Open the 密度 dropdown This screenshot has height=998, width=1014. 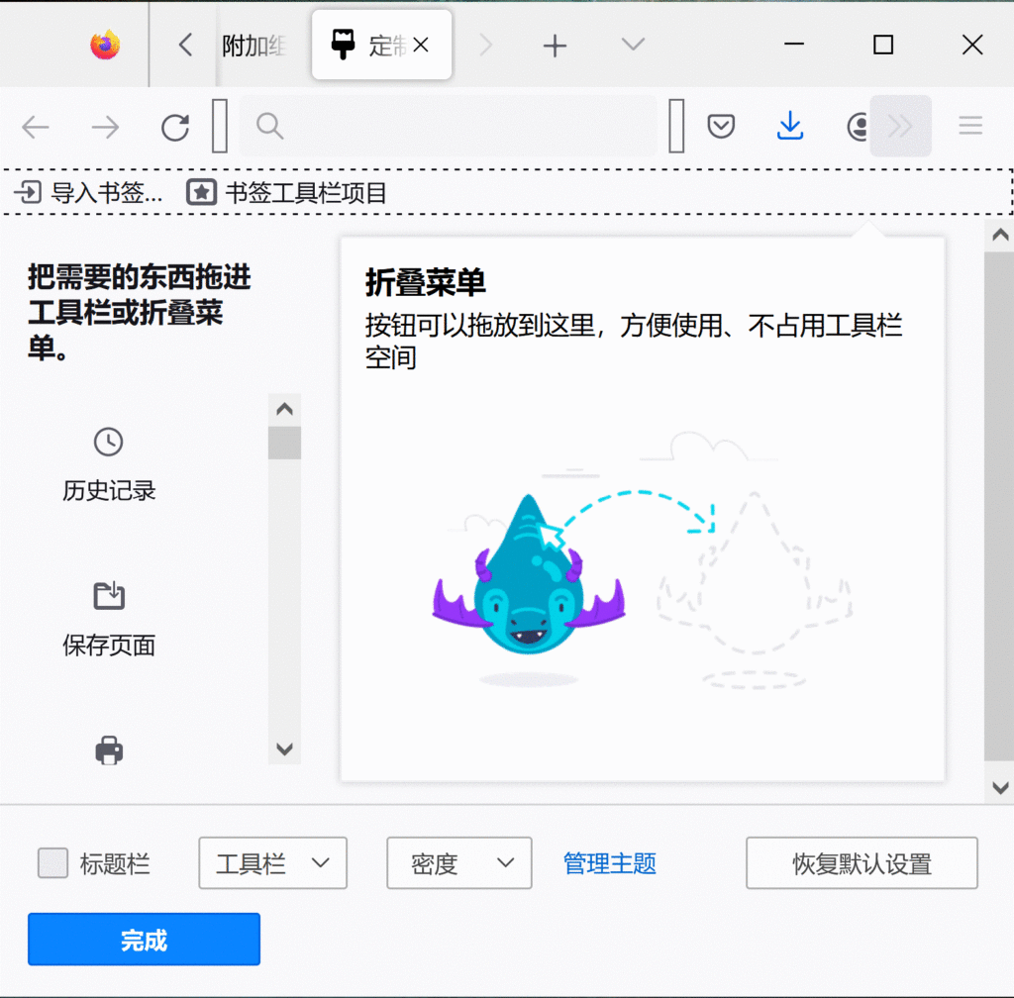click(x=458, y=863)
